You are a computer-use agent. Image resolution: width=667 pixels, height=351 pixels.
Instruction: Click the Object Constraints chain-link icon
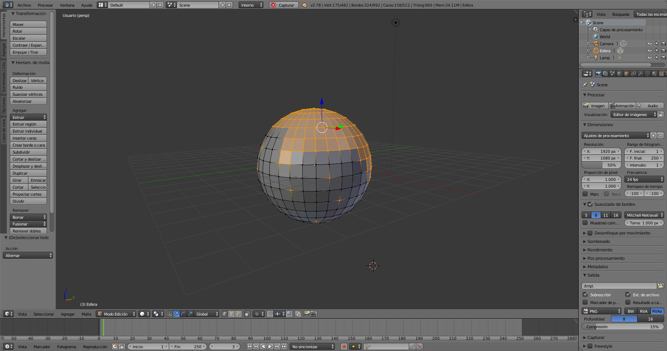(633, 74)
